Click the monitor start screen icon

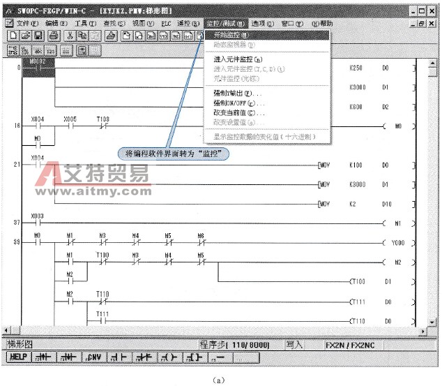[x=82, y=51]
